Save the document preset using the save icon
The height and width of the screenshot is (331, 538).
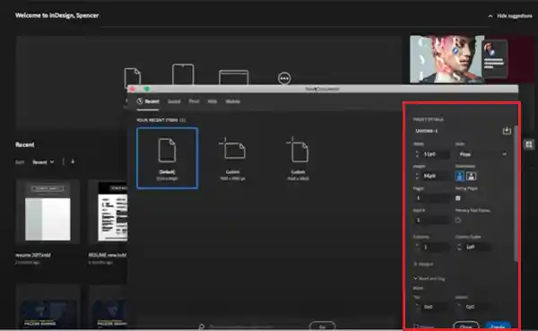507,131
